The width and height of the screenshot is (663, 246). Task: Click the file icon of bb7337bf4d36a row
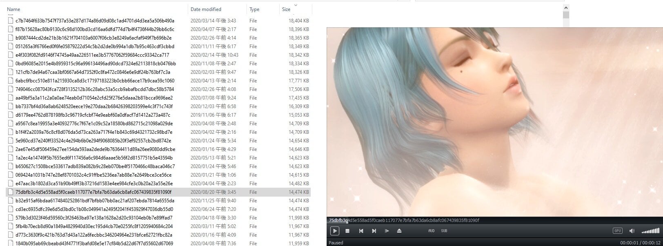pos(11,106)
